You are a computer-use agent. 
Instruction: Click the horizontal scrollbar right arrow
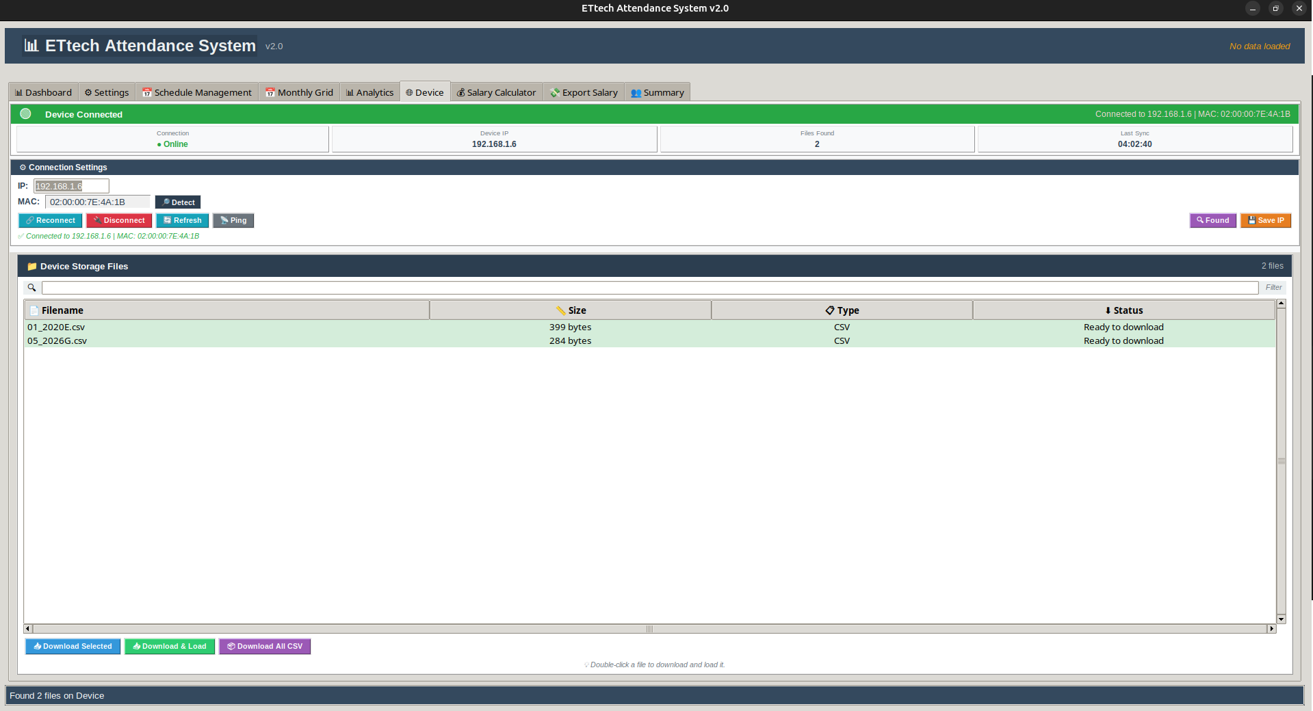pyautogui.click(x=1272, y=629)
